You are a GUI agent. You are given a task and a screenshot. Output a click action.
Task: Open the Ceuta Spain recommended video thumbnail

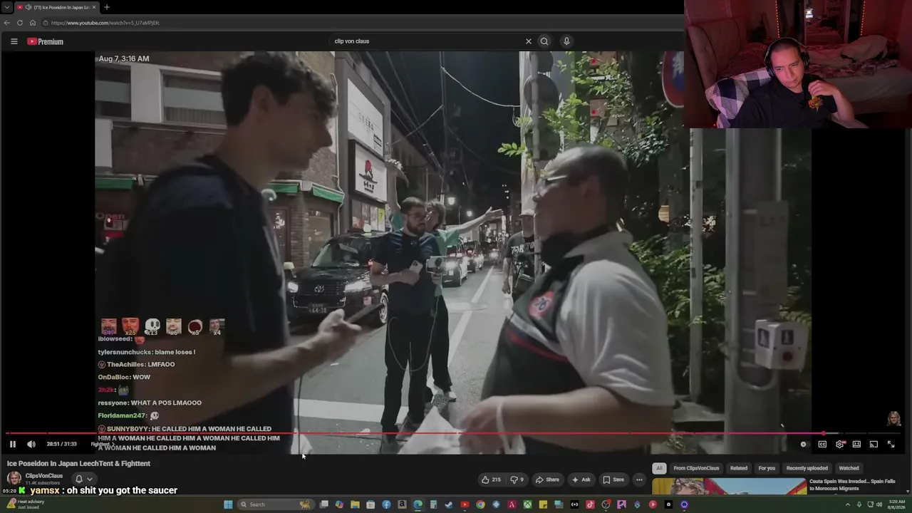pyautogui.click(x=729, y=486)
